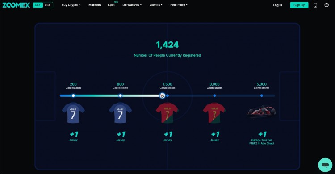Image resolution: width=335 pixels, height=174 pixels.
Task: Click the Sign Up button
Action: pos(299,5)
